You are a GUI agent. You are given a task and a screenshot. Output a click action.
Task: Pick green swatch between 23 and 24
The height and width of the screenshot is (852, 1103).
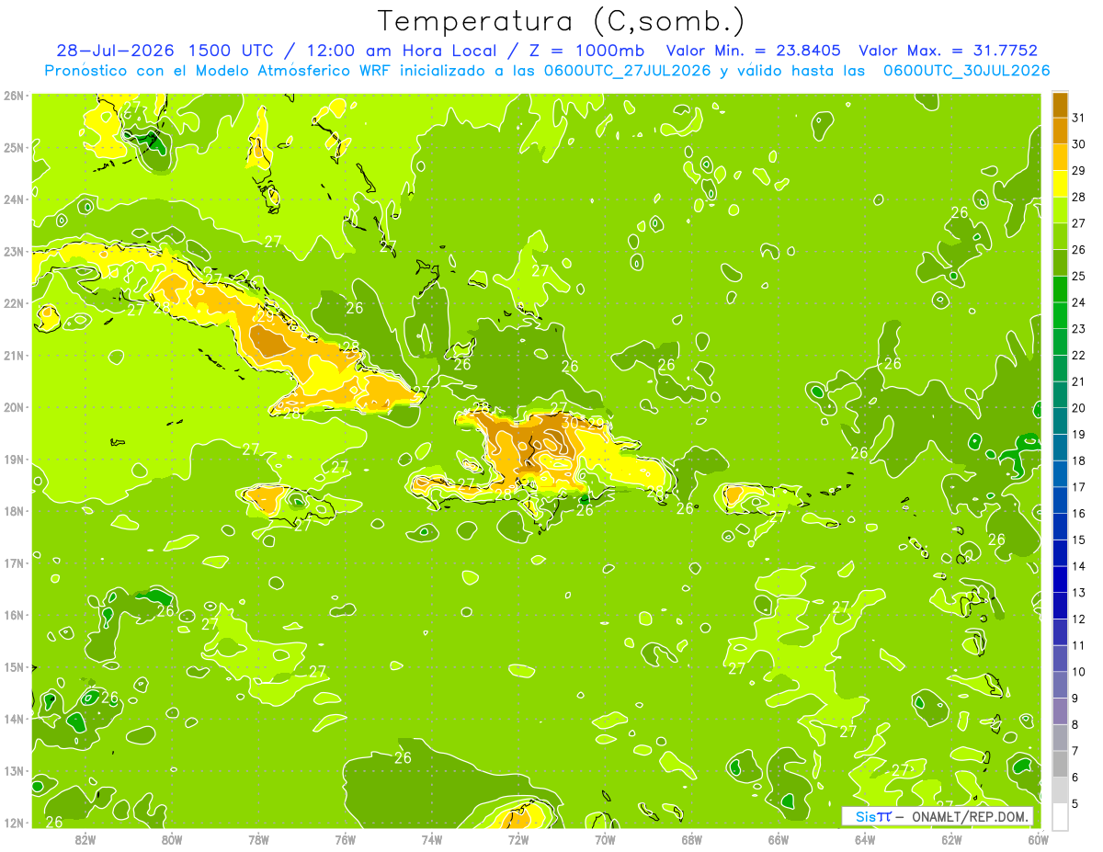pos(1060,315)
